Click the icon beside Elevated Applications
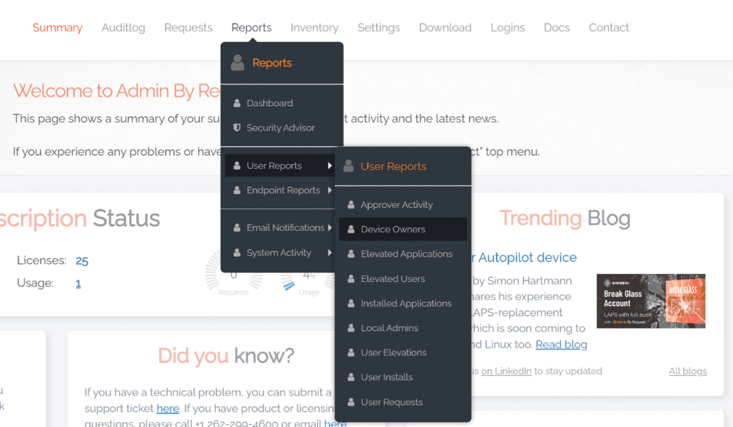Image resolution: width=733 pixels, height=427 pixels. 351,254
